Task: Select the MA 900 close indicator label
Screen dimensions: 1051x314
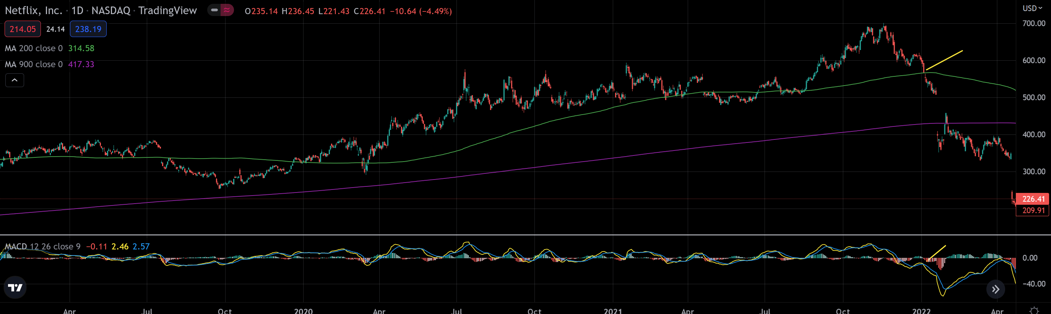Action: click(x=34, y=65)
